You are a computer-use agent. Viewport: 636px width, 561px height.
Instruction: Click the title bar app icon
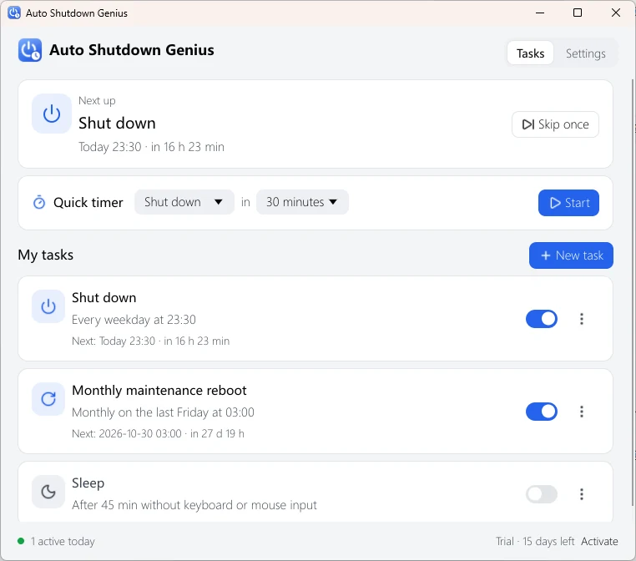14,13
